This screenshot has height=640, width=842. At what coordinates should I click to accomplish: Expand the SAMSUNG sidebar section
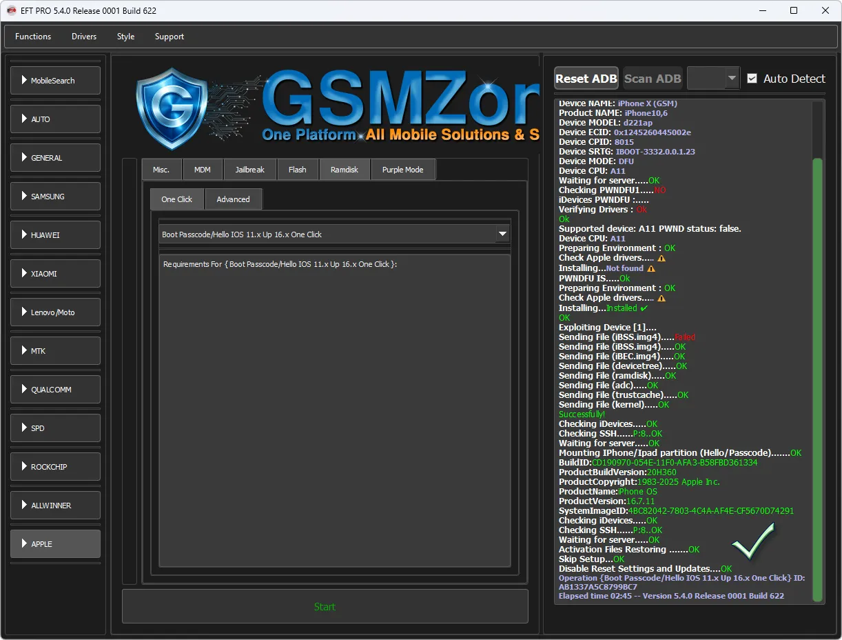tap(55, 197)
